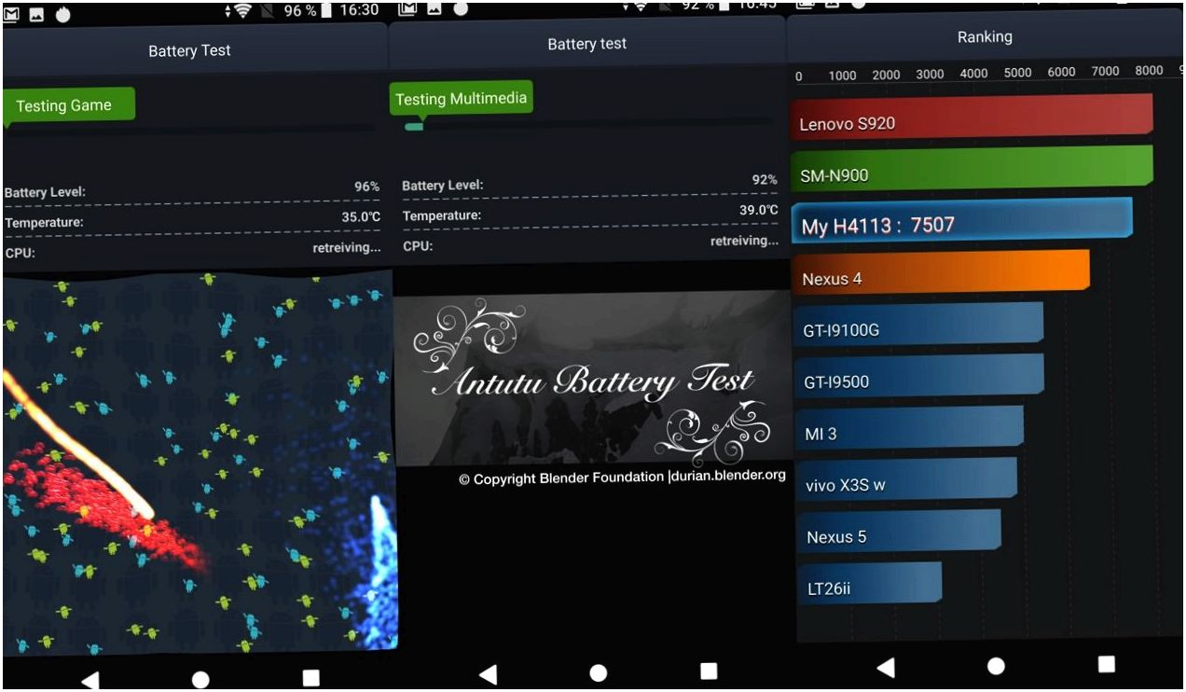The width and height of the screenshot is (1186, 692).
Task: Select the CPU row on the Testing Multimedia screen
Action: (589, 243)
